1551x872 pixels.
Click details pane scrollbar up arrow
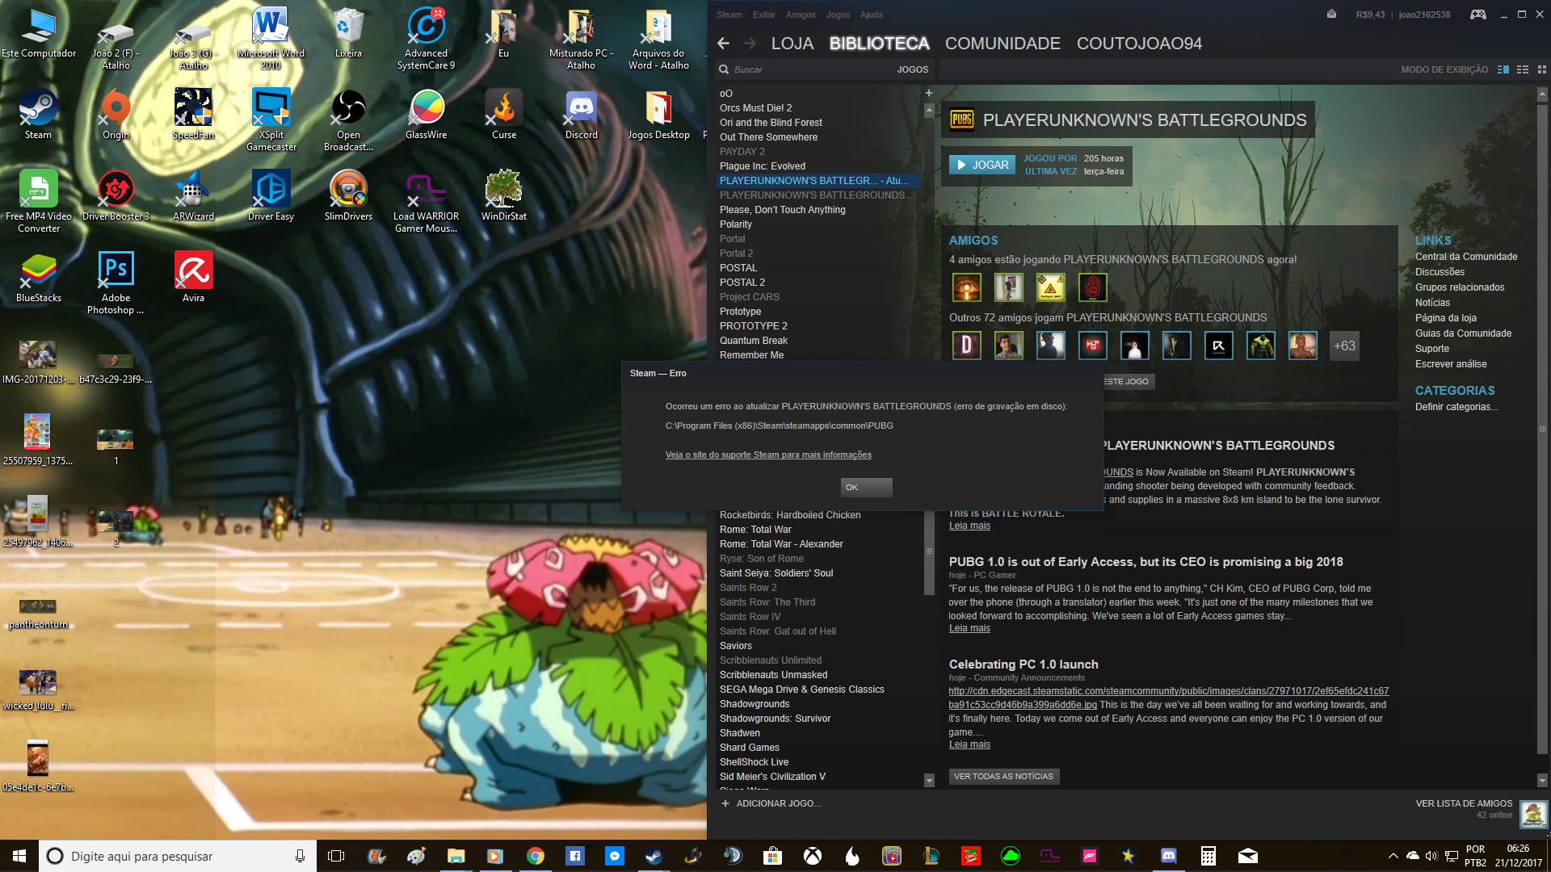click(1542, 94)
